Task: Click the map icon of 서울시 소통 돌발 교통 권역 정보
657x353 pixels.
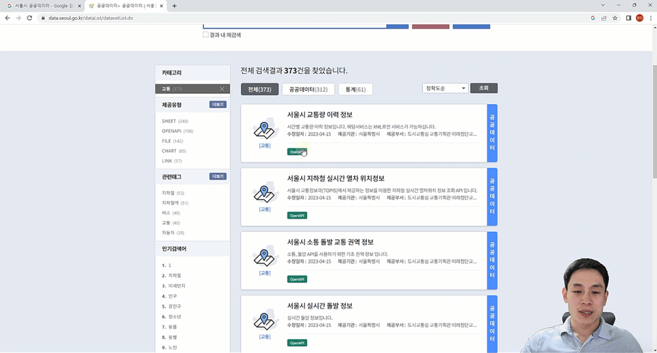Action: click(264, 256)
